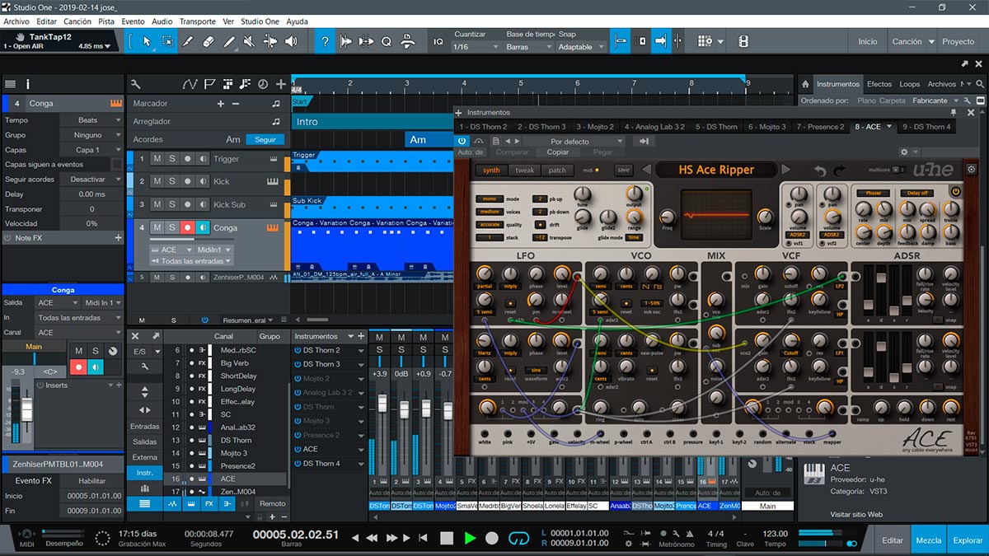
Task: Click the Am chord in the chord track
Action: coord(418,140)
